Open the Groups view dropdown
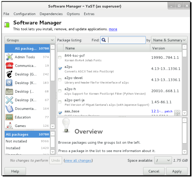This screenshot has width=193, height=177. [x=30, y=40]
